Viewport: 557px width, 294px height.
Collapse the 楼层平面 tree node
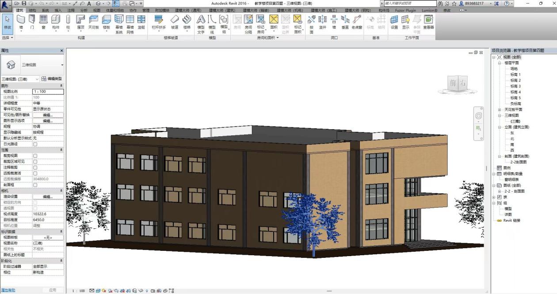coord(499,63)
